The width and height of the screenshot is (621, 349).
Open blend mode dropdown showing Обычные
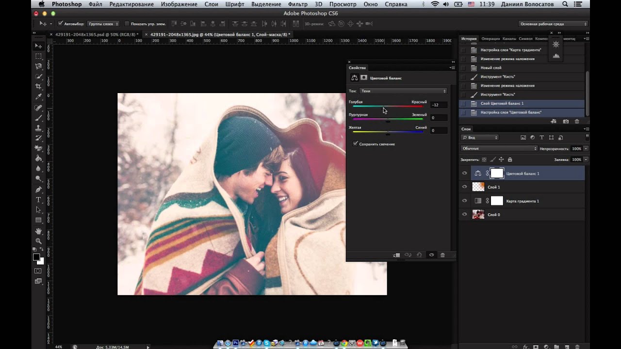(499, 148)
